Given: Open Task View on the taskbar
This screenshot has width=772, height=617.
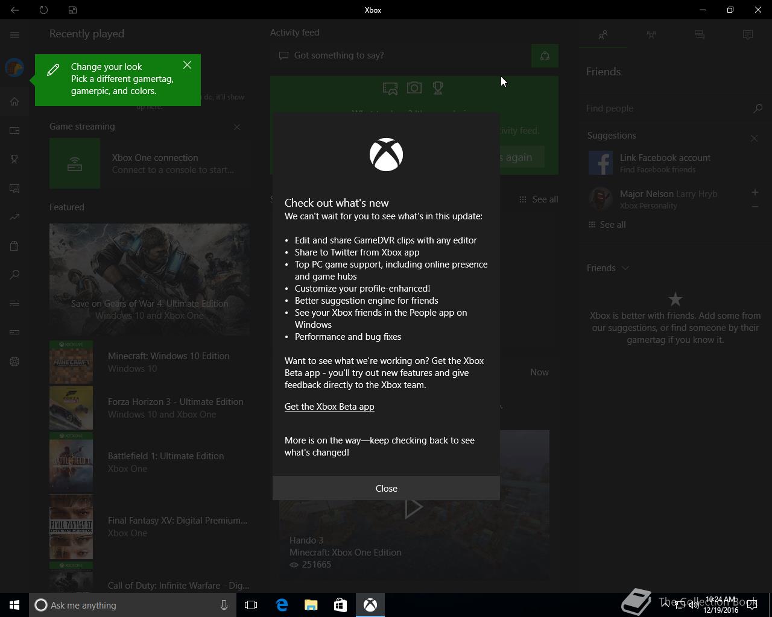Looking at the screenshot, I should point(251,605).
